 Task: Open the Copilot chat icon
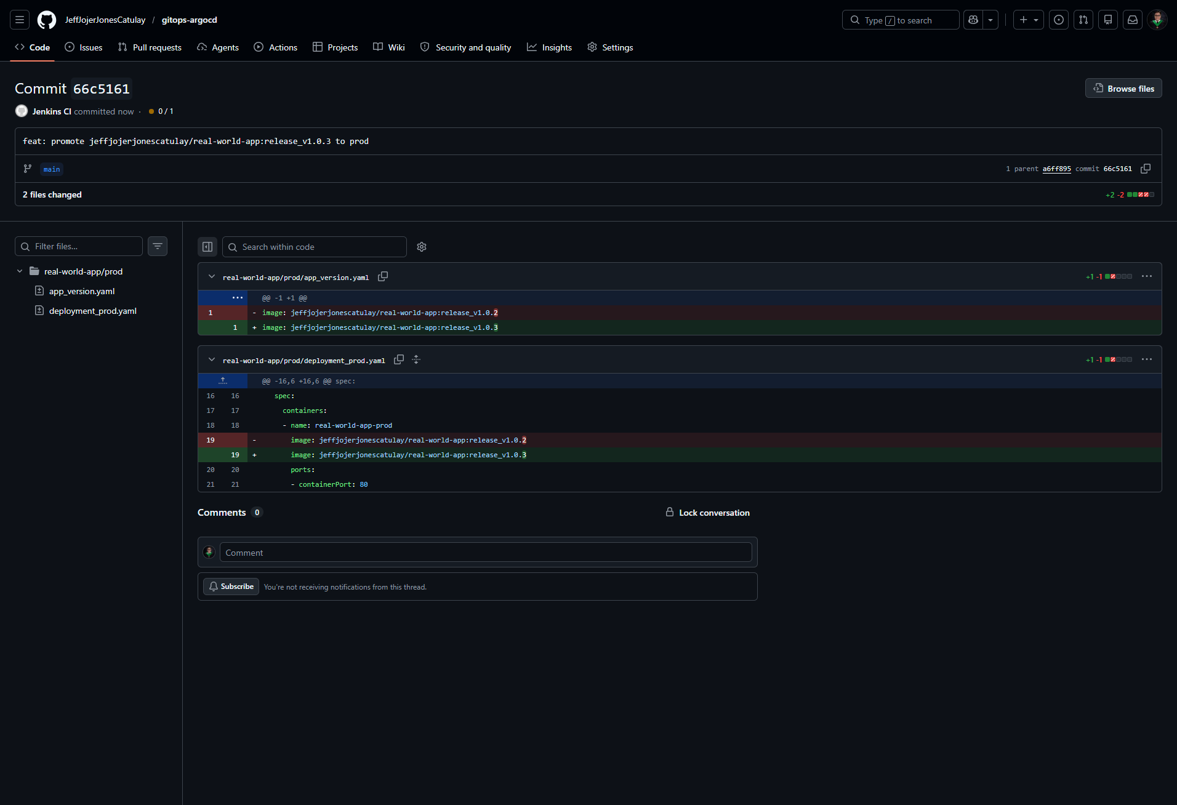coord(973,20)
